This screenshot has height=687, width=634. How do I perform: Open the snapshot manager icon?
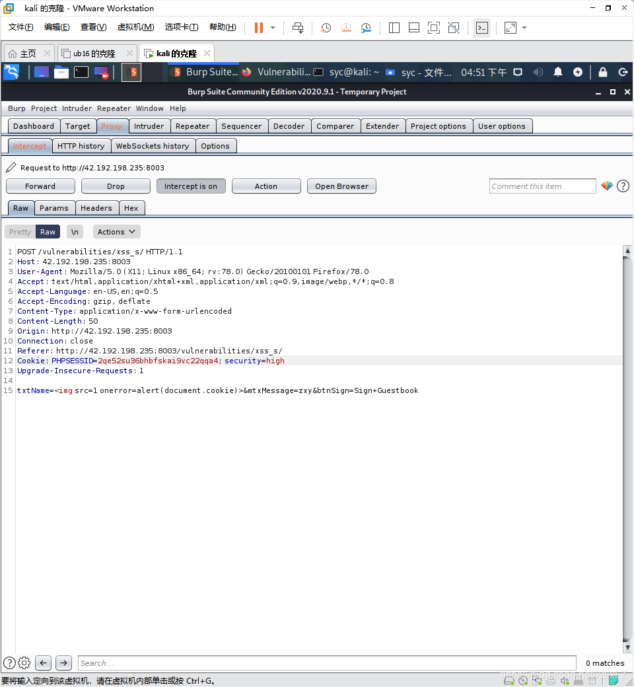[366, 28]
